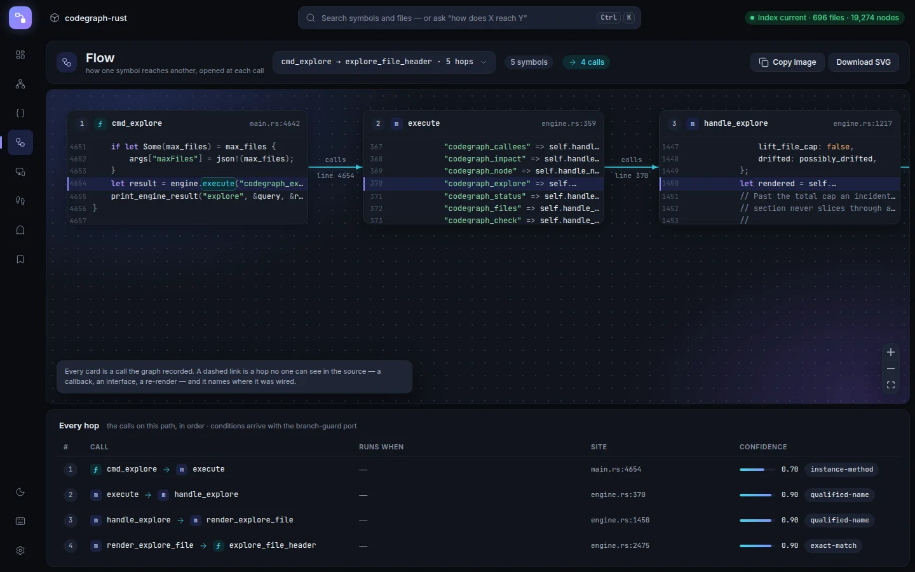The width and height of the screenshot is (915, 572).
Task: Open keyboard shortcuts icon in sidebar
Action: pos(20,521)
